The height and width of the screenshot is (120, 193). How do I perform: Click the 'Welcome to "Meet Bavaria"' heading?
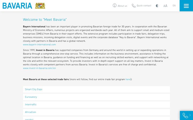click(x=45, y=19)
